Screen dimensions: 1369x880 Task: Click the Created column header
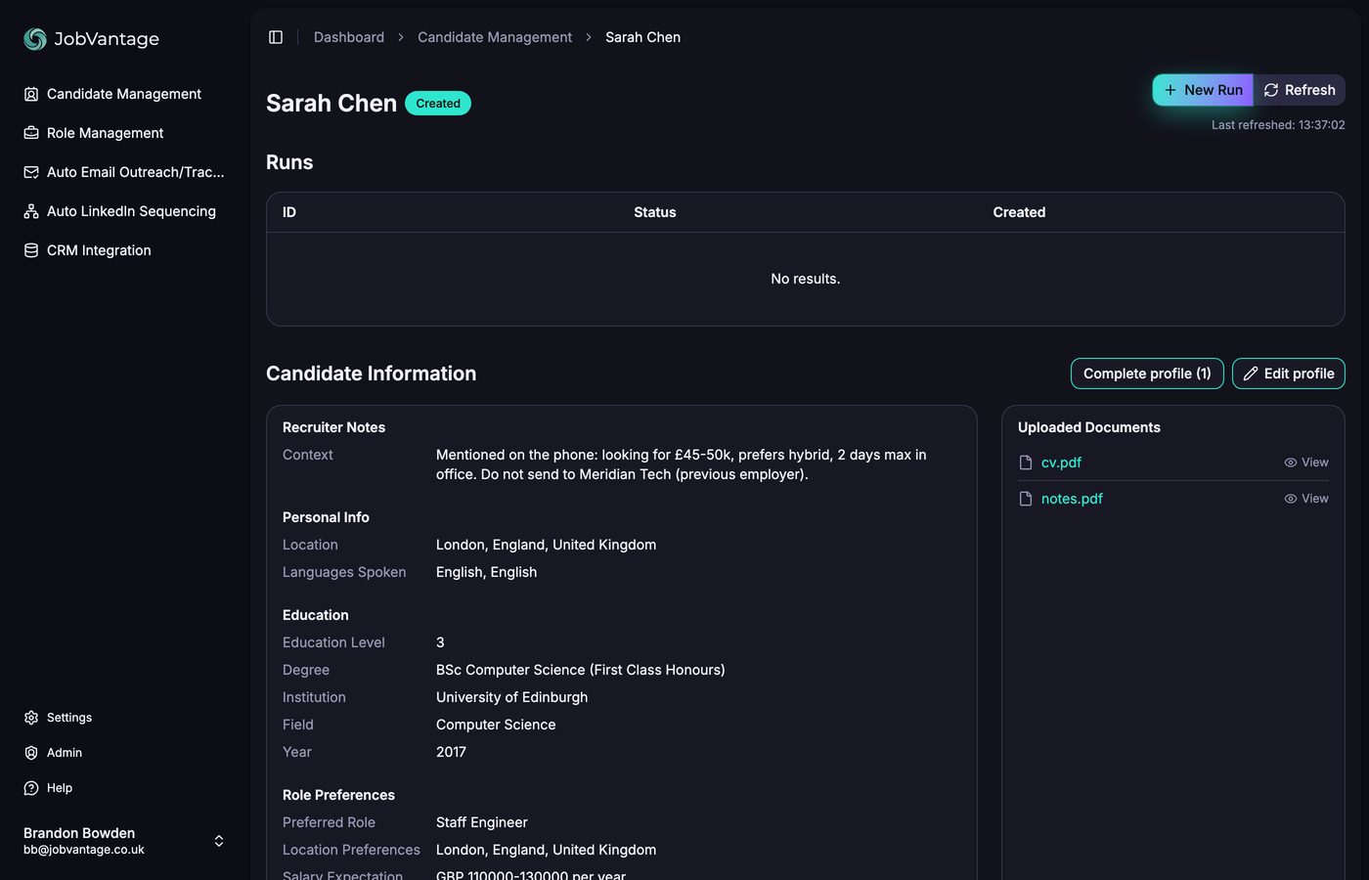[1019, 212]
